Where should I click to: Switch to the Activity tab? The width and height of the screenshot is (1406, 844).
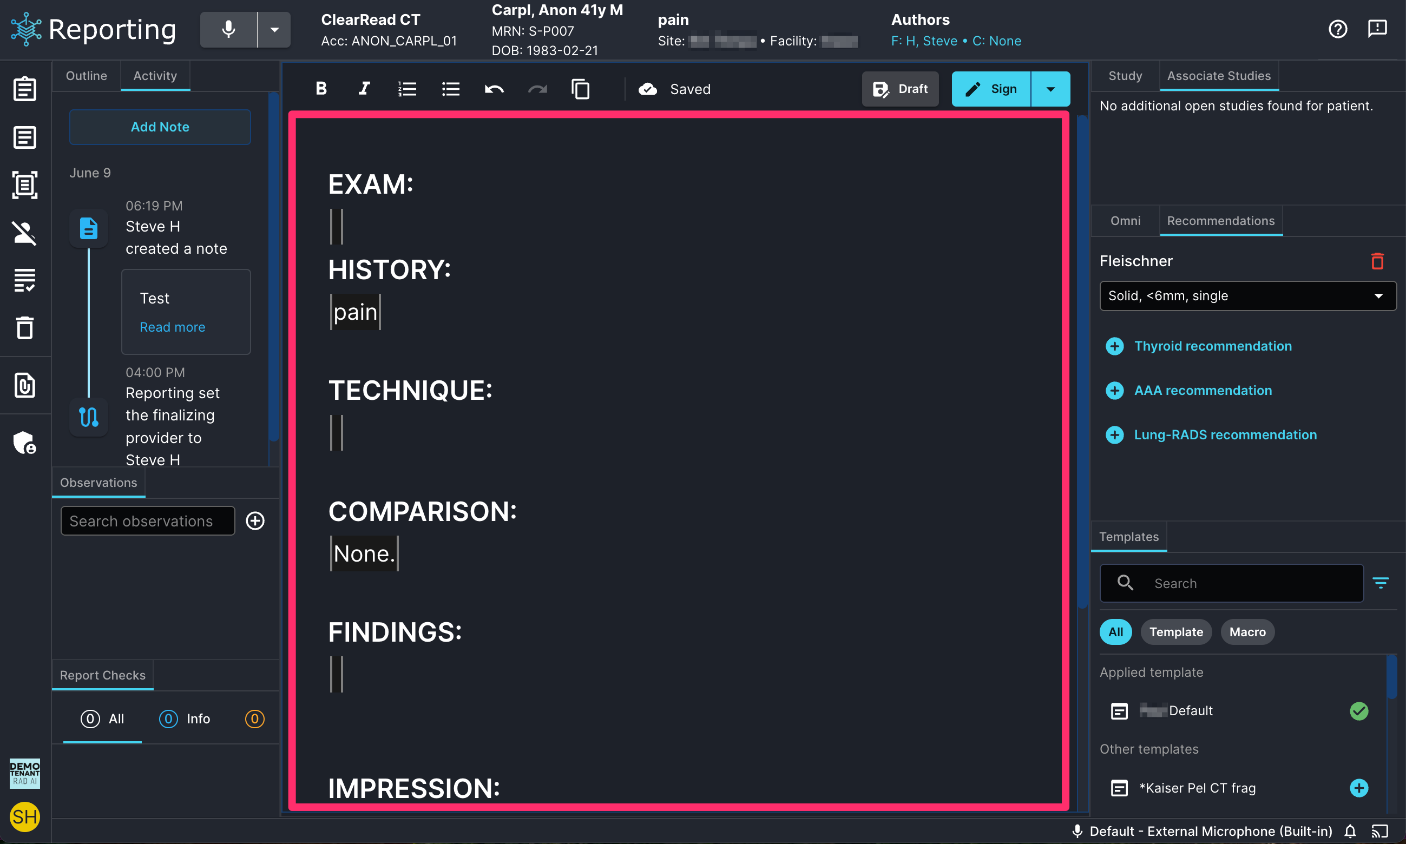(x=155, y=76)
